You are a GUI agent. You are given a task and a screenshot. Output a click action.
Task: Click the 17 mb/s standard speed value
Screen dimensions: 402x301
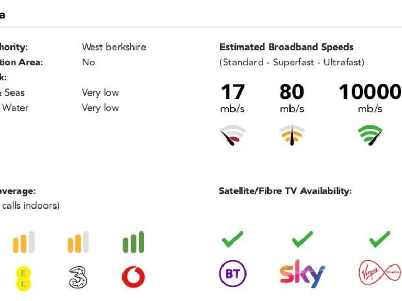pos(232,98)
